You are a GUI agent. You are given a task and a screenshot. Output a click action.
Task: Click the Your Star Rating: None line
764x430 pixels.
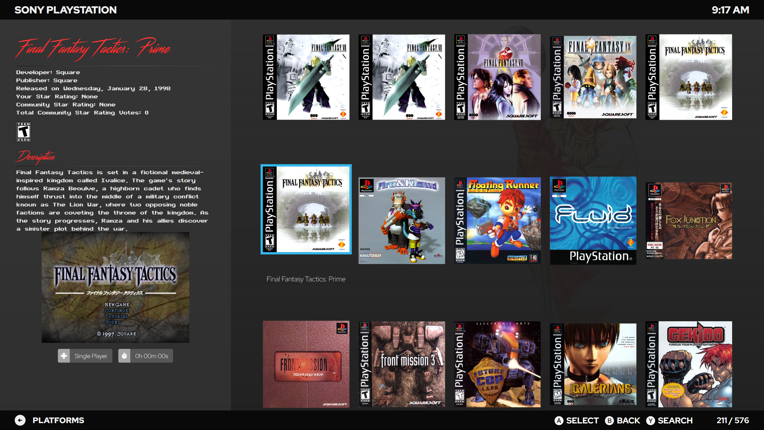pos(57,96)
